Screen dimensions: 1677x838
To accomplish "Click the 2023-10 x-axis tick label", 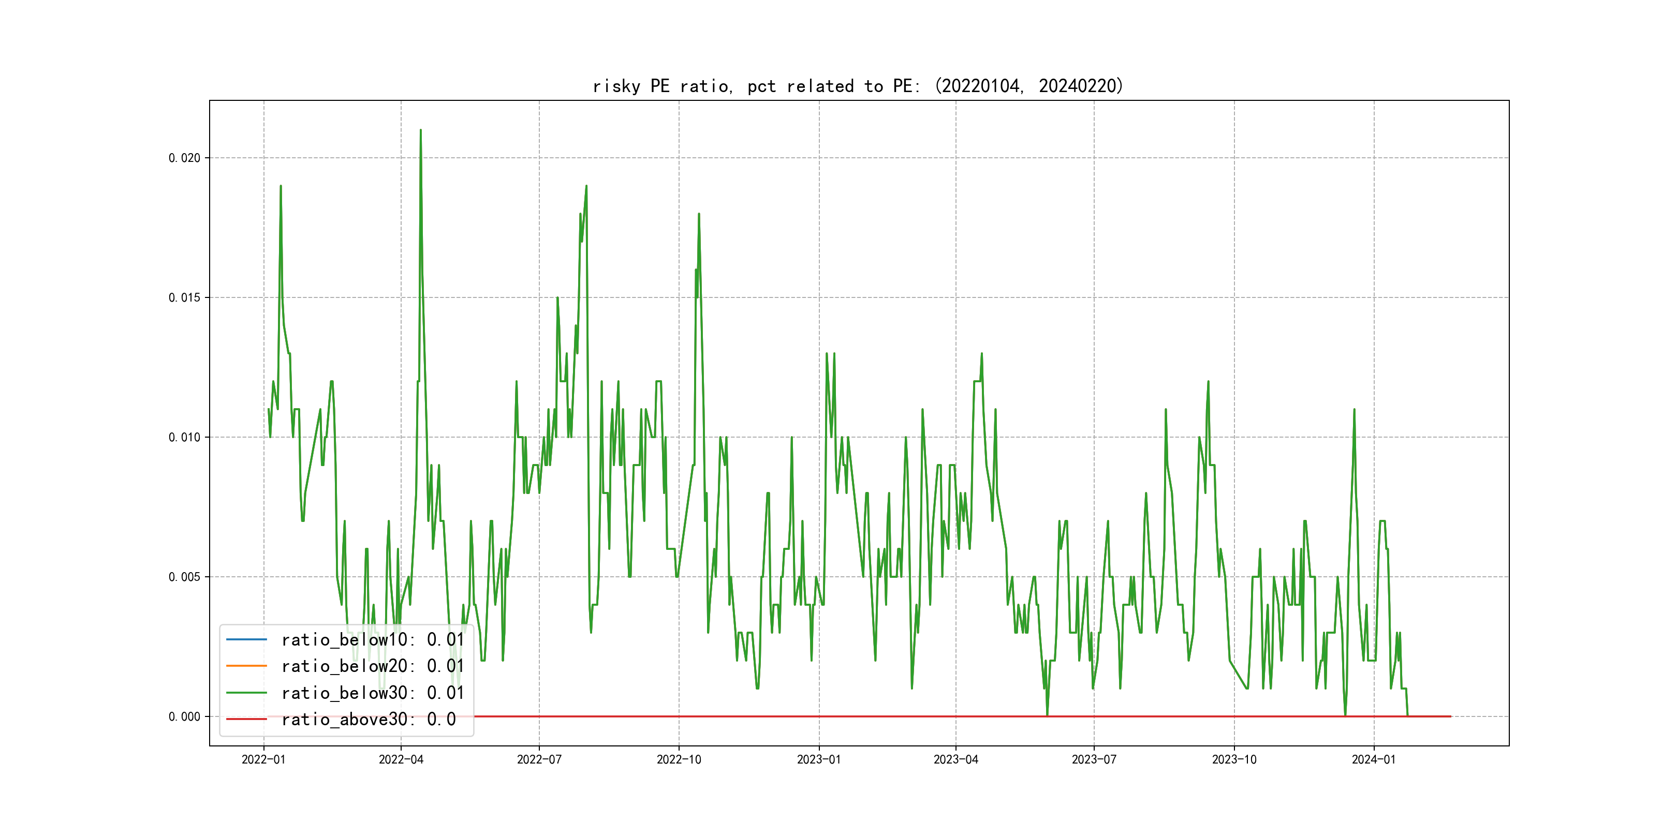I will [1233, 760].
